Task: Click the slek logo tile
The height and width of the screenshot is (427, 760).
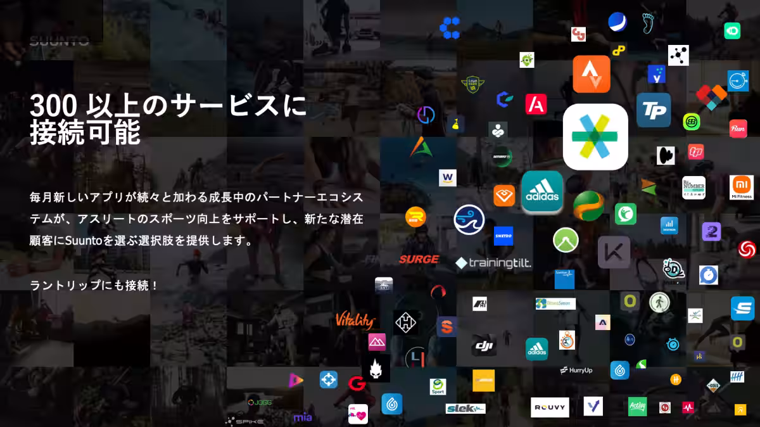Action: (x=465, y=409)
